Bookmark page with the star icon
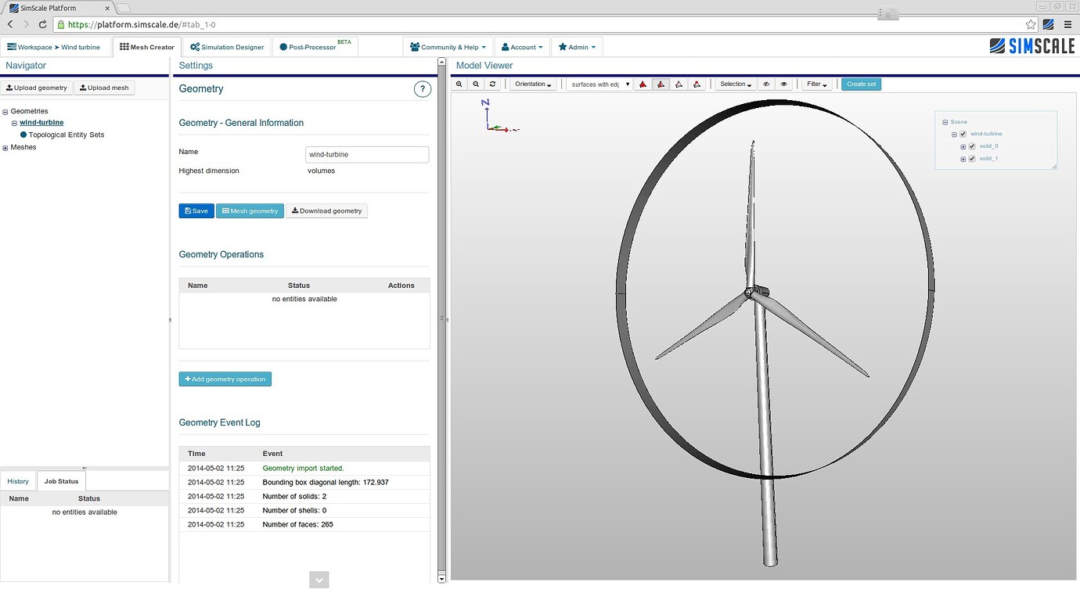The image size is (1080, 593). pos(1031,24)
